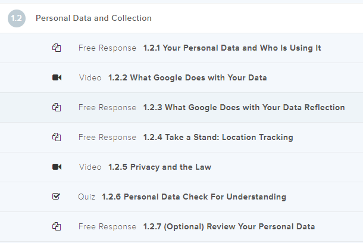Open 1.2.2 What Google Does with Your Data
Viewport: 363px width, 243px height.
pyautogui.click(x=187, y=77)
